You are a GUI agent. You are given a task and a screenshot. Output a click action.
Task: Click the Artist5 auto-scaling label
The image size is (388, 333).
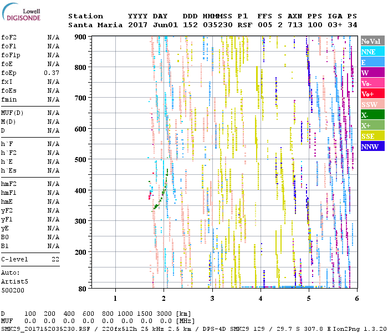coord(14,282)
